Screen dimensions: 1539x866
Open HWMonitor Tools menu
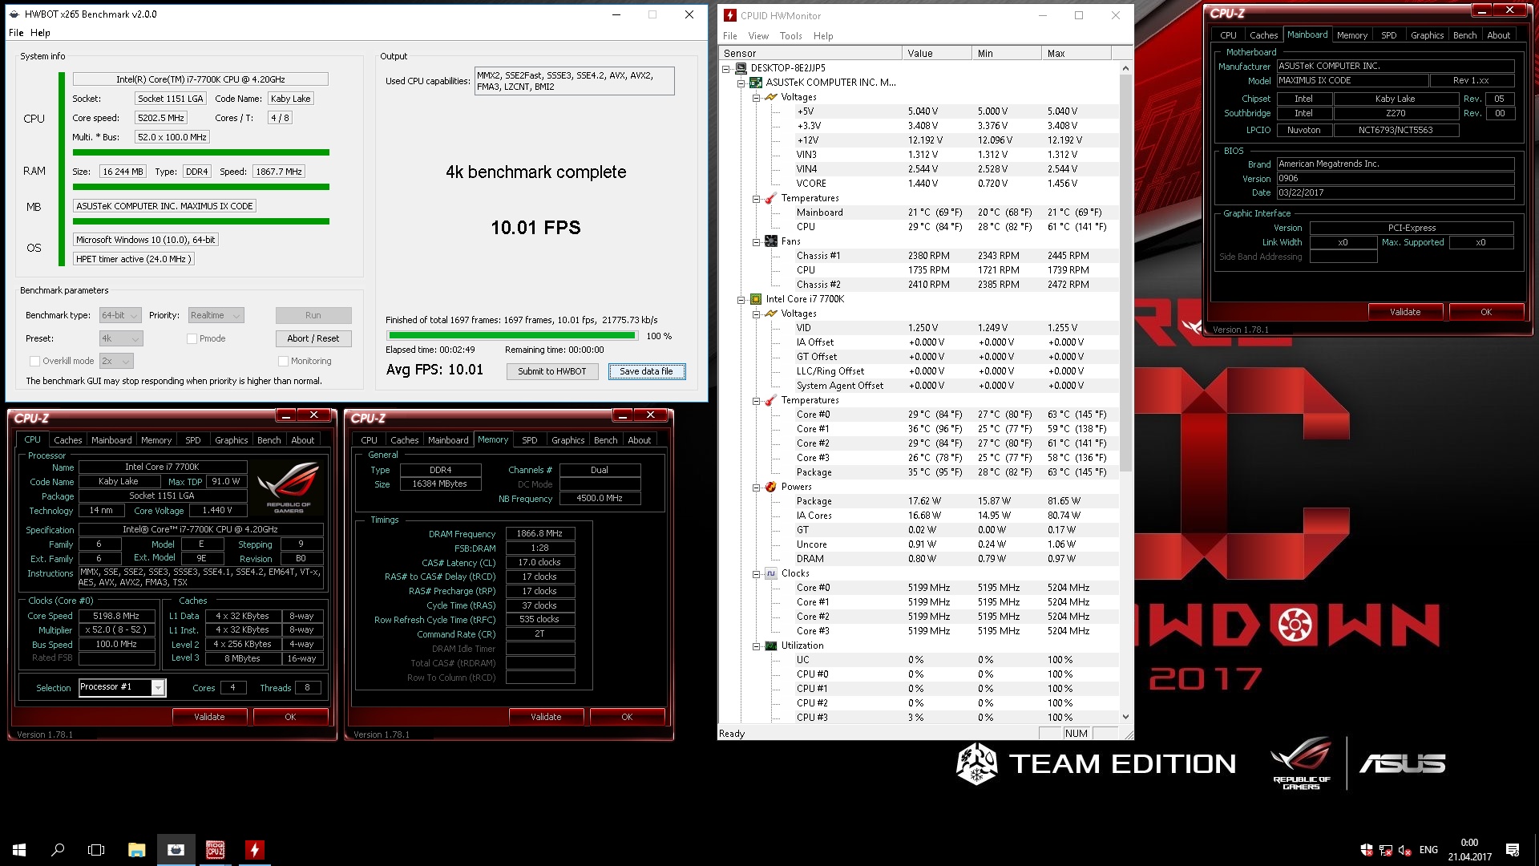(x=790, y=36)
